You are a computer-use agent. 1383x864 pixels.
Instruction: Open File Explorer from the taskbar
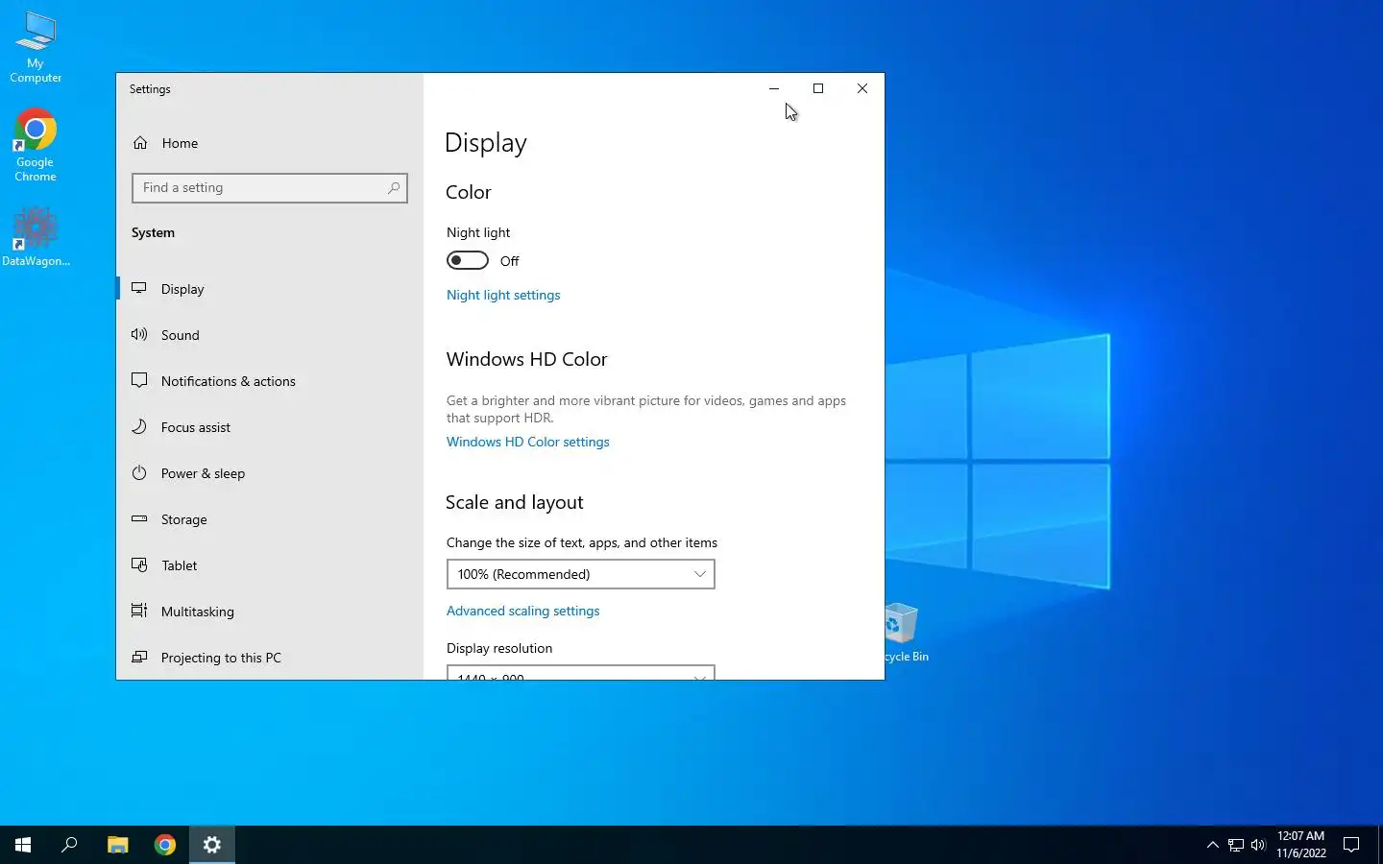(x=117, y=845)
